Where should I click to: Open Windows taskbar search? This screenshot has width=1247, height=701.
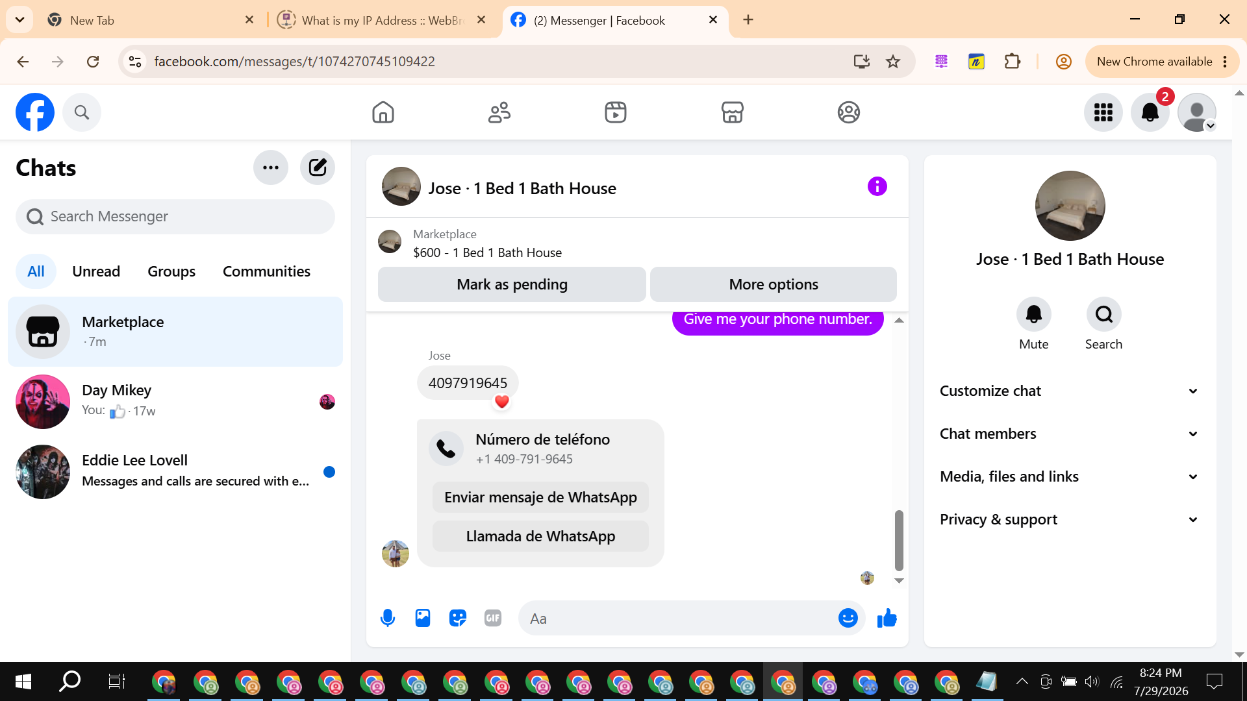(69, 681)
